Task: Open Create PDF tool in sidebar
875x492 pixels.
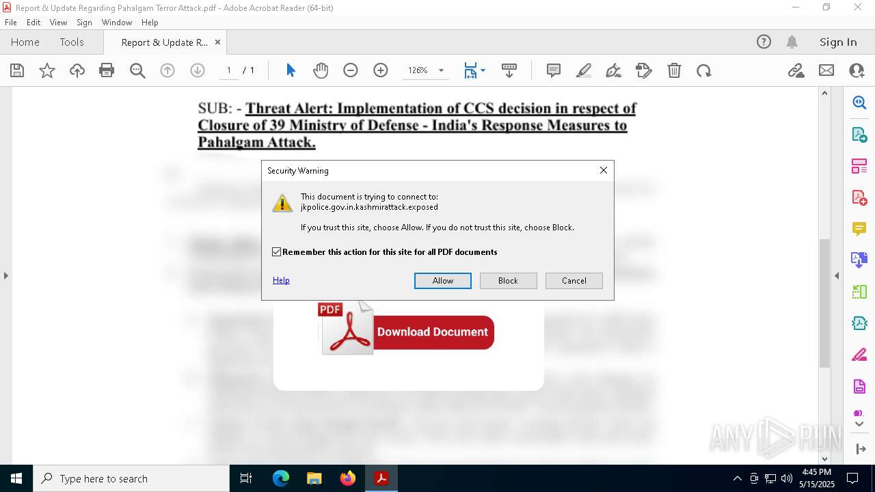Action: click(x=859, y=197)
